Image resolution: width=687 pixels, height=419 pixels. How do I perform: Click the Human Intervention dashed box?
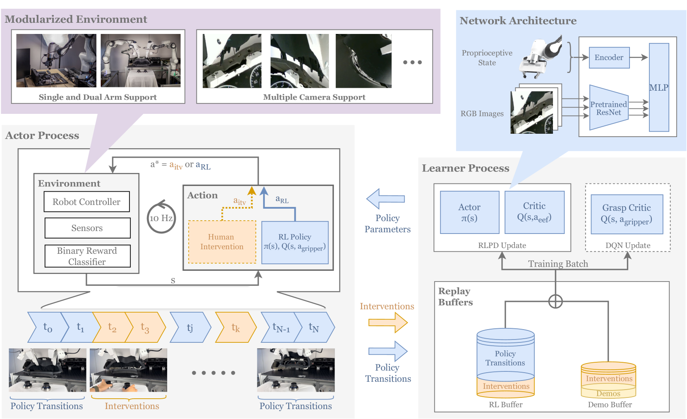222,242
